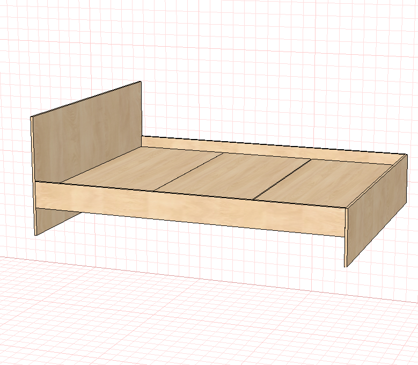Select the front side rail board
This screenshot has height=365, width=418.
coord(190,208)
